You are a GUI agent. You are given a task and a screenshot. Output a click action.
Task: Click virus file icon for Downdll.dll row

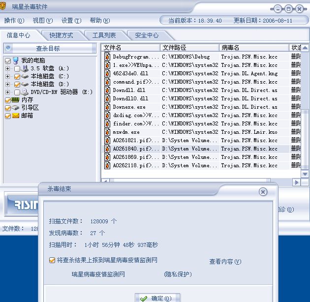click(x=107, y=90)
